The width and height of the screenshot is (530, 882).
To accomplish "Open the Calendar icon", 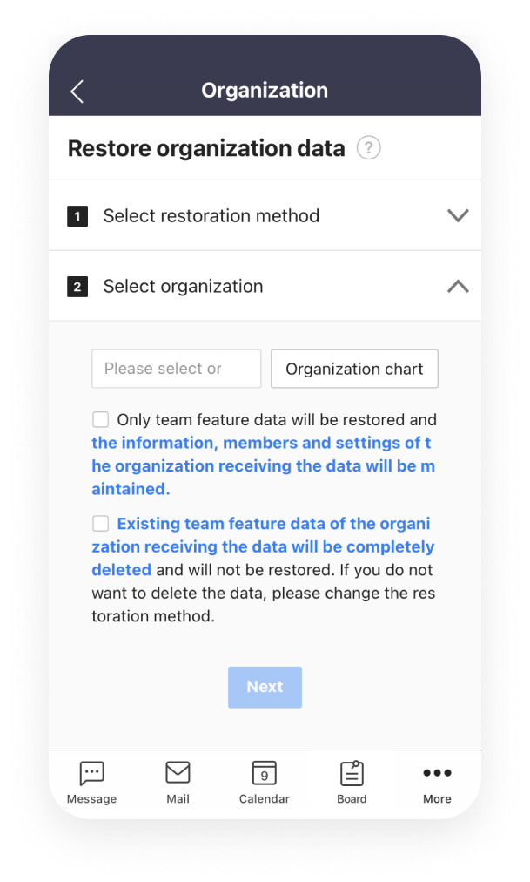I will tap(264, 773).
